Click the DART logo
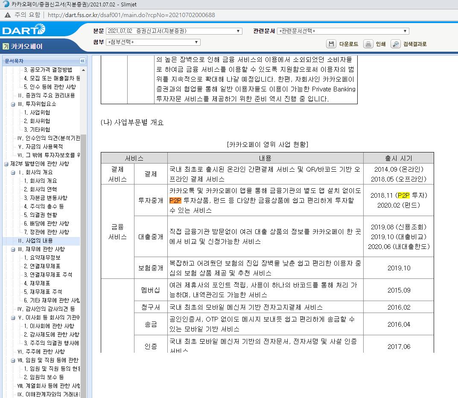Screen dimensions: 458x398 (x=23, y=29)
